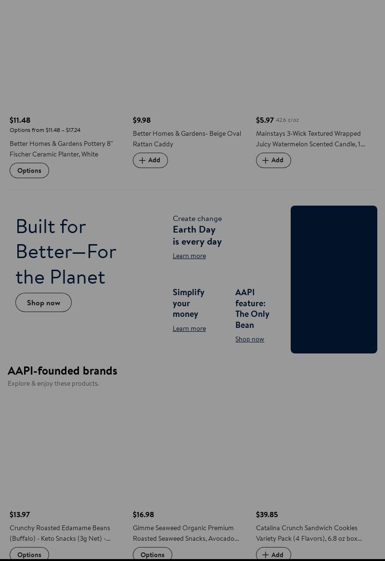Click the Simplify your money heading
The width and height of the screenshot is (385, 561).
pyautogui.click(x=189, y=303)
